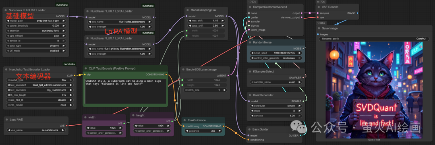Click the value 1024 field in the height node
The height and width of the screenshot is (145, 435).
coord(152,126)
